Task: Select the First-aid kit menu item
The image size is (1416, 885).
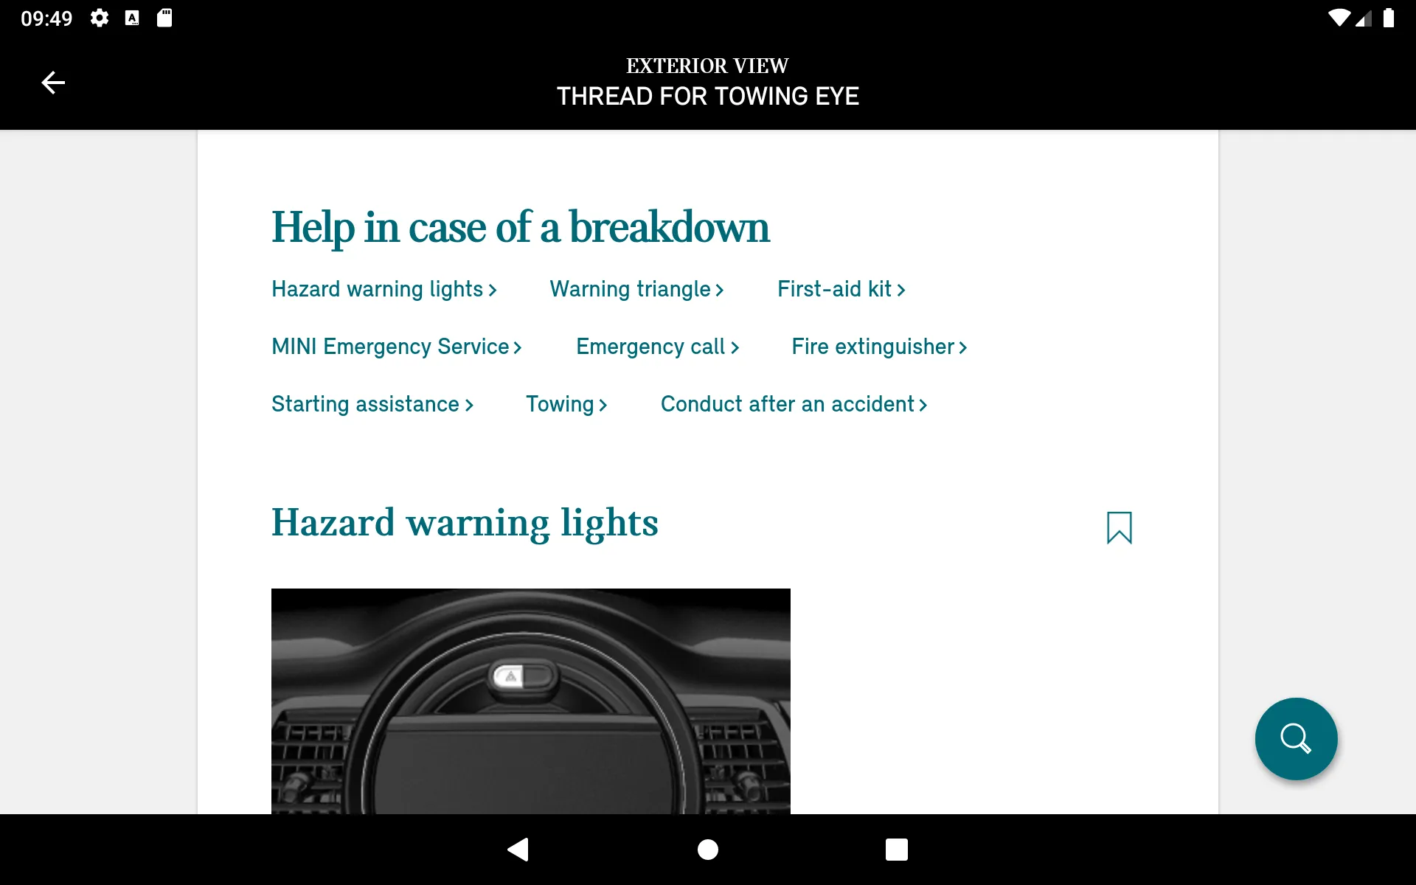Action: pyautogui.click(x=836, y=288)
